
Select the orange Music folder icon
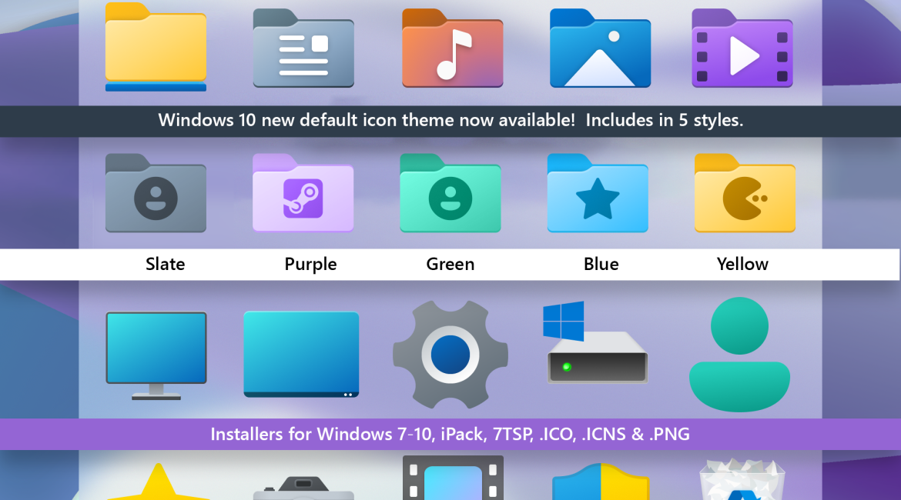(x=452, y=48)
